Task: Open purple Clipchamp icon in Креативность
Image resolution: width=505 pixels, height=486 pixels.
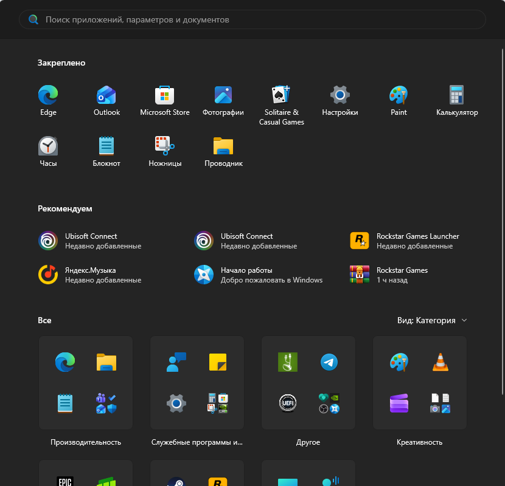Action: [399, 403]
